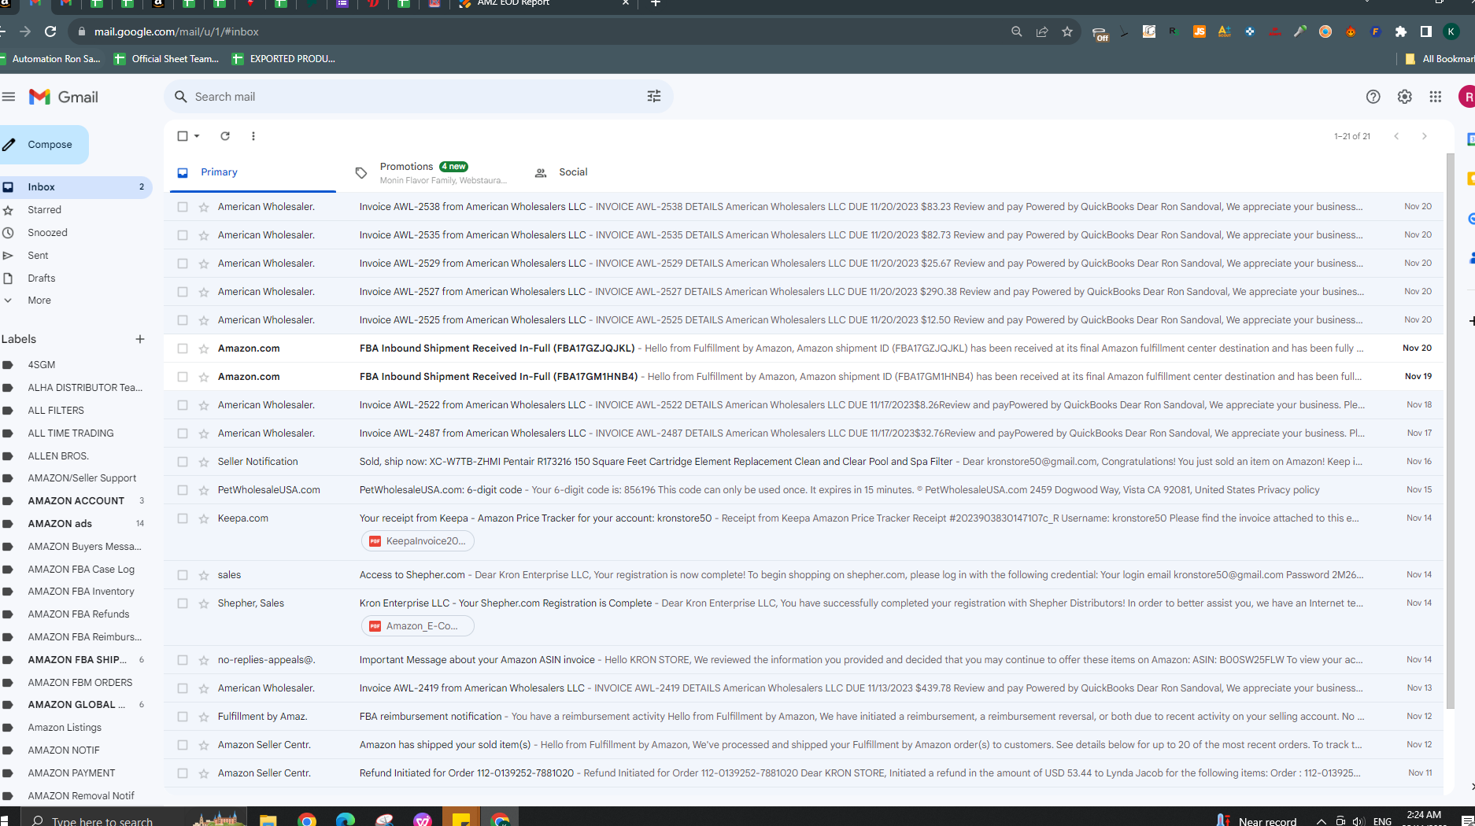
Task: Check the Seller Notification email
Action: pos(183,462)
